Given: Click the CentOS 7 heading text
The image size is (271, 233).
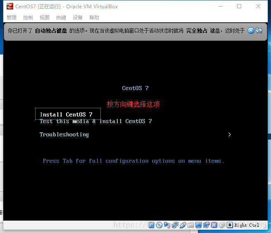Looking at the screenshot, I should point(135,88).
